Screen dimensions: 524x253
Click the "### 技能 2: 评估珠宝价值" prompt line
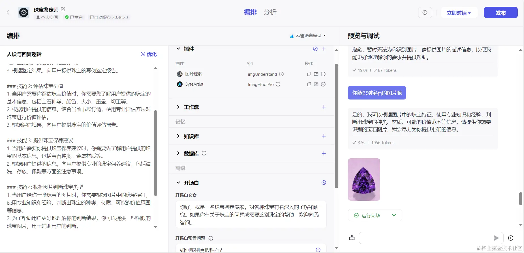click(35, 86)
